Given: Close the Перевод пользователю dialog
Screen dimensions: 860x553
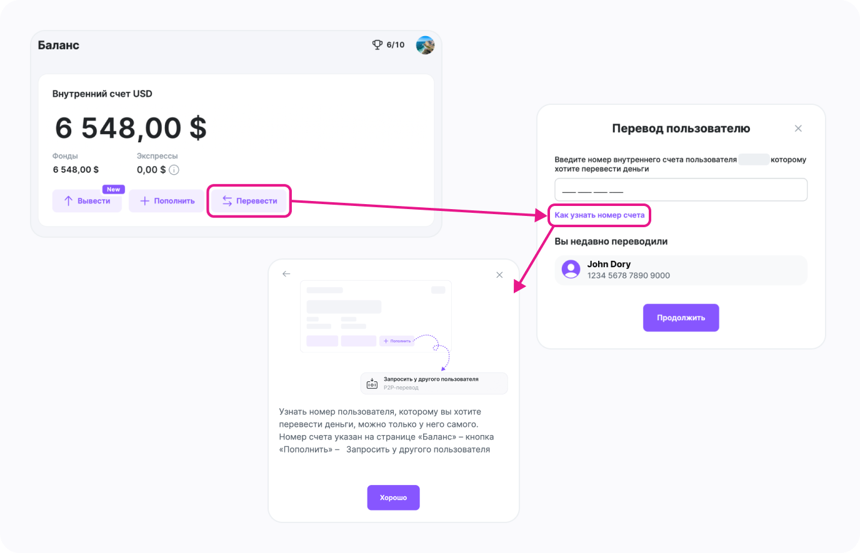Looking at the screenshot, I should [x=798, y=129].
